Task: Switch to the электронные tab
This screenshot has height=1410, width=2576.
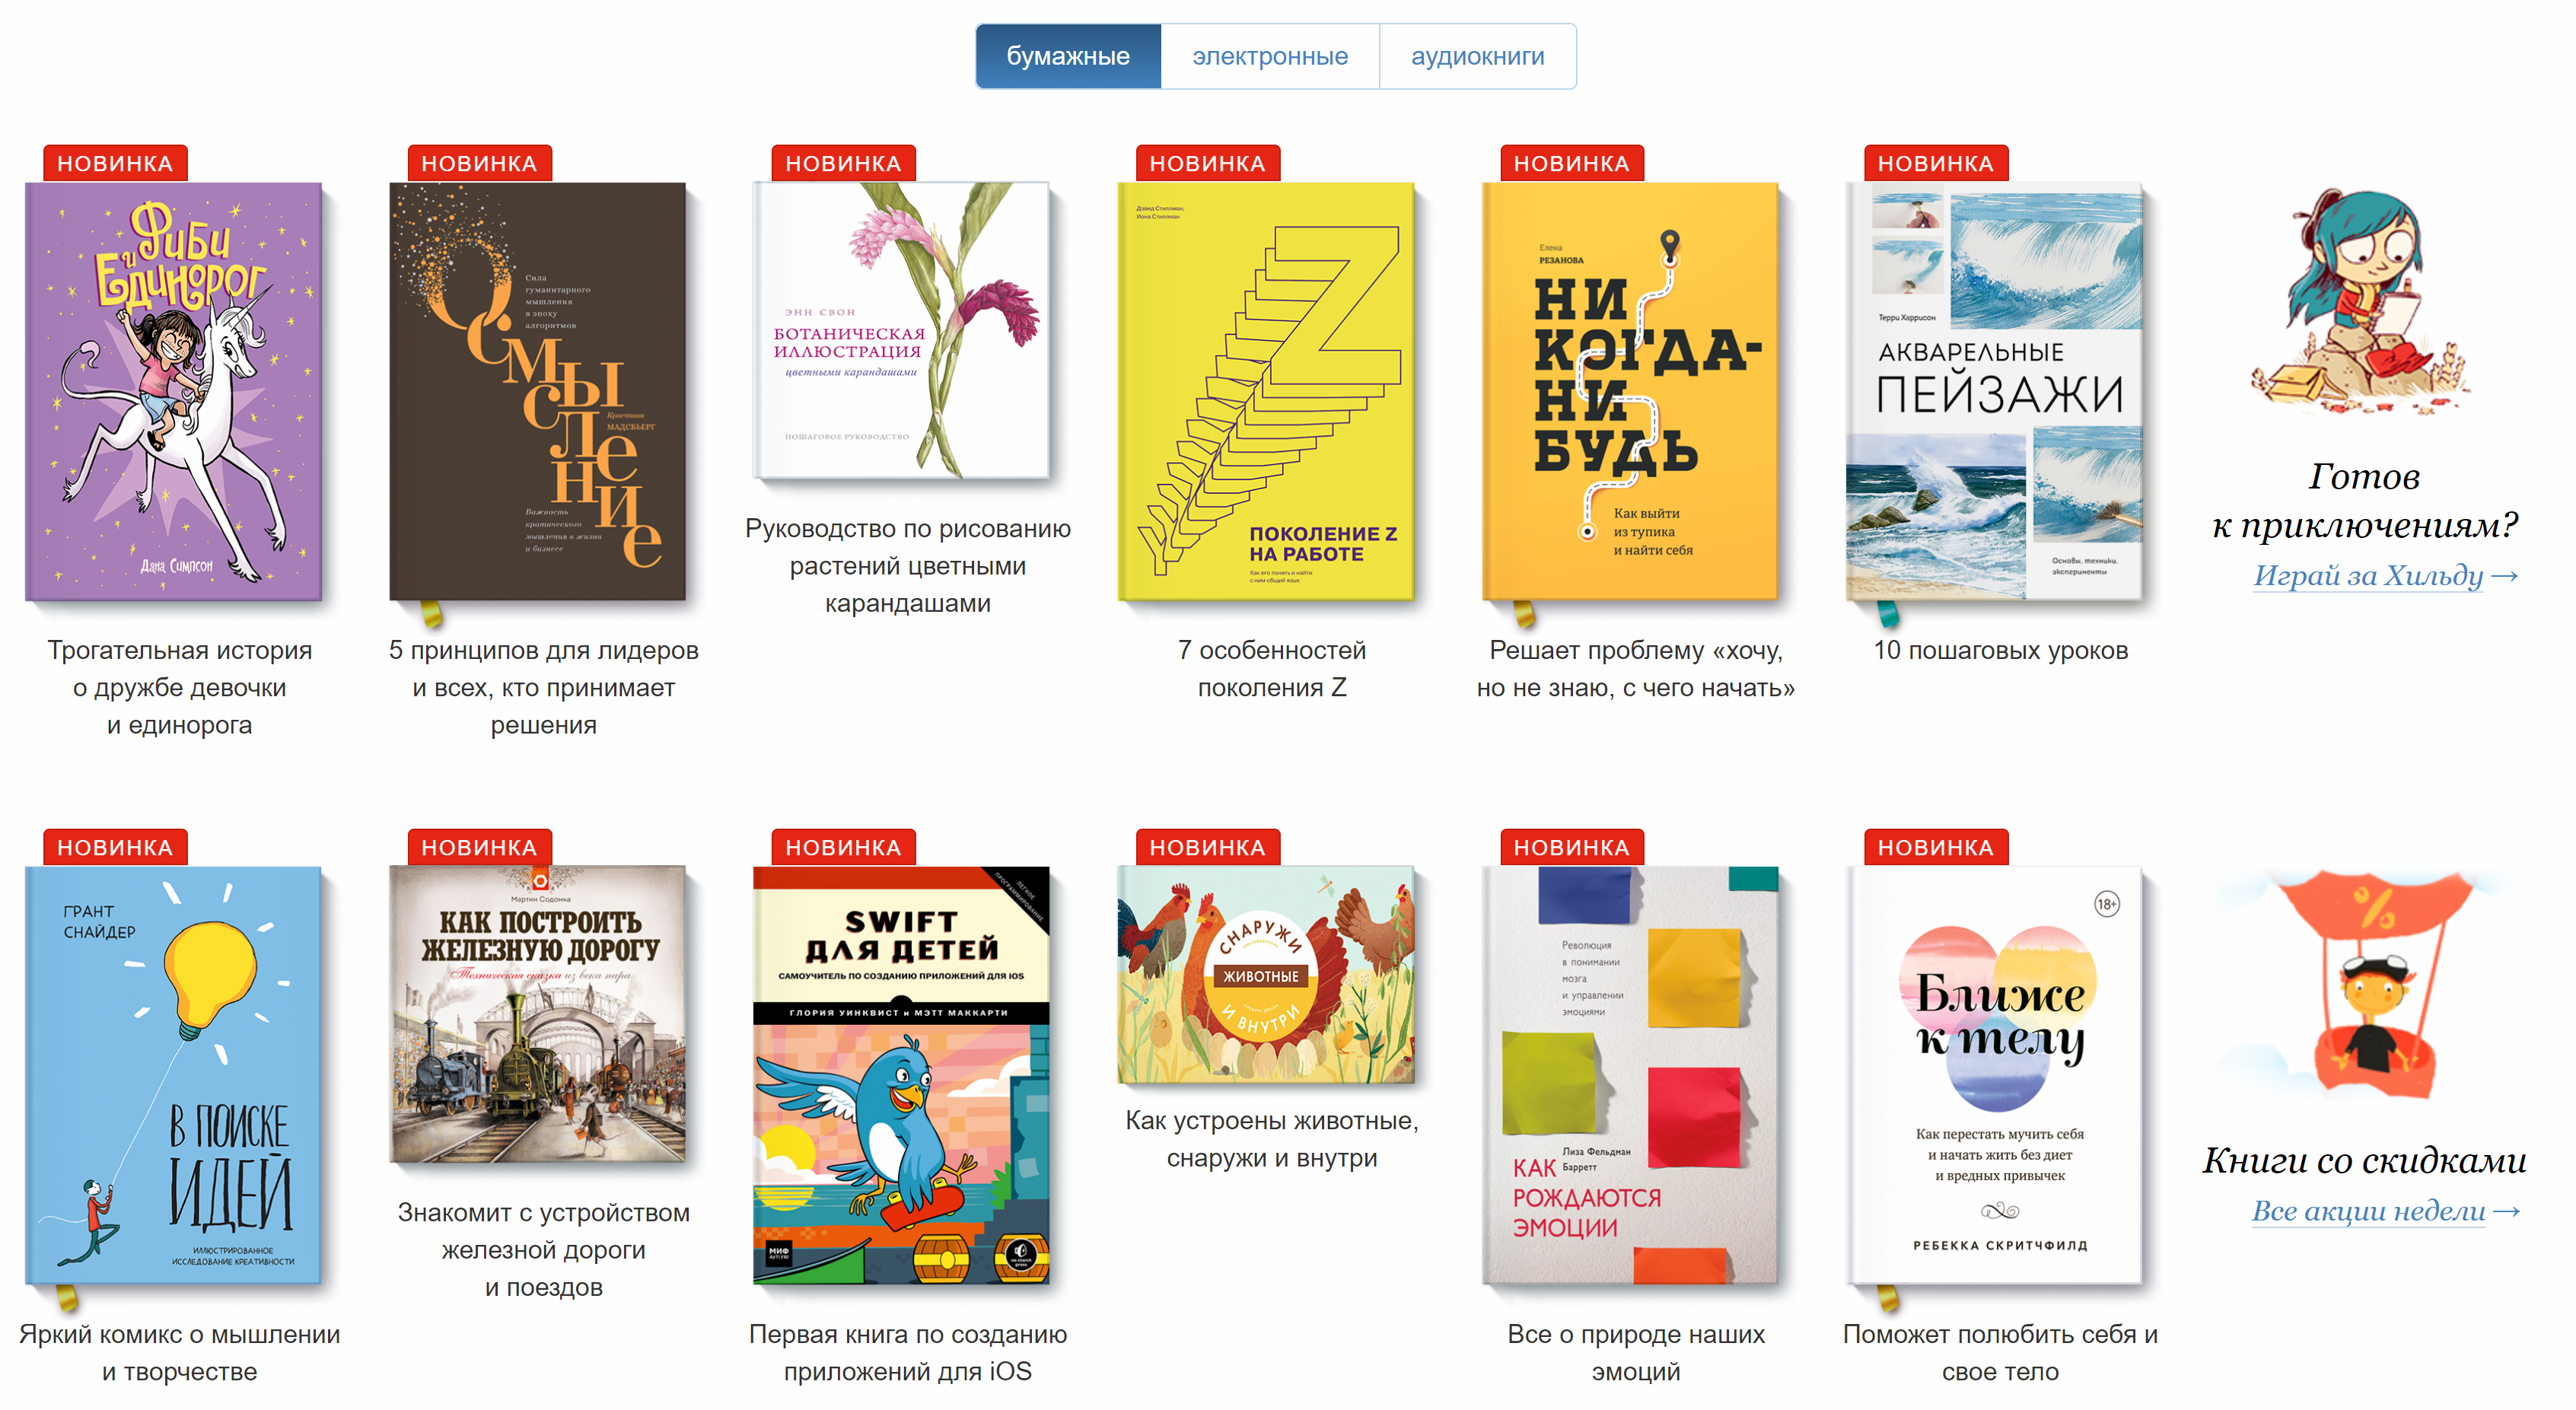Action: pyautogui.click(x=1270, y=57)
